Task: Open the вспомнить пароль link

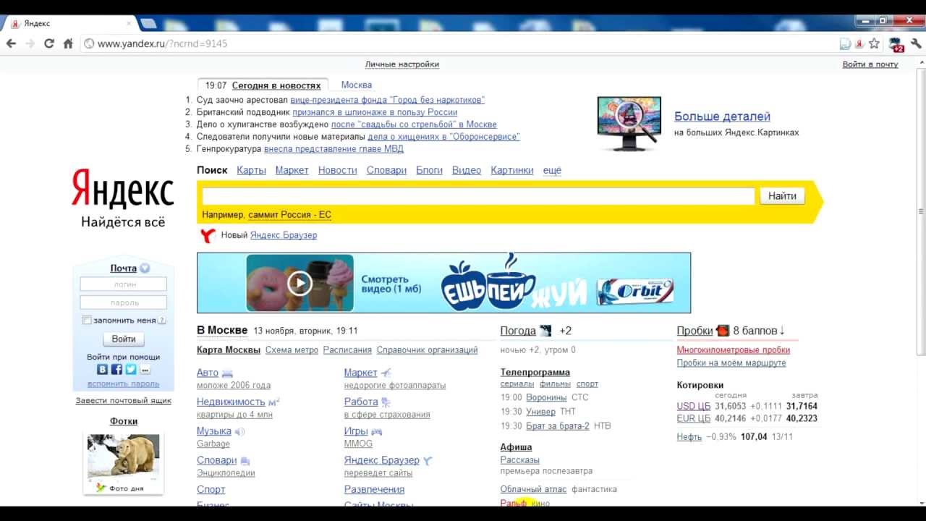Action: (124, 384)
